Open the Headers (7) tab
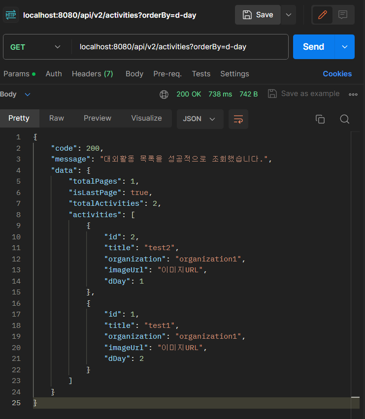The height and width of the screenshot is (419, 365). click(x=93, y=74)
